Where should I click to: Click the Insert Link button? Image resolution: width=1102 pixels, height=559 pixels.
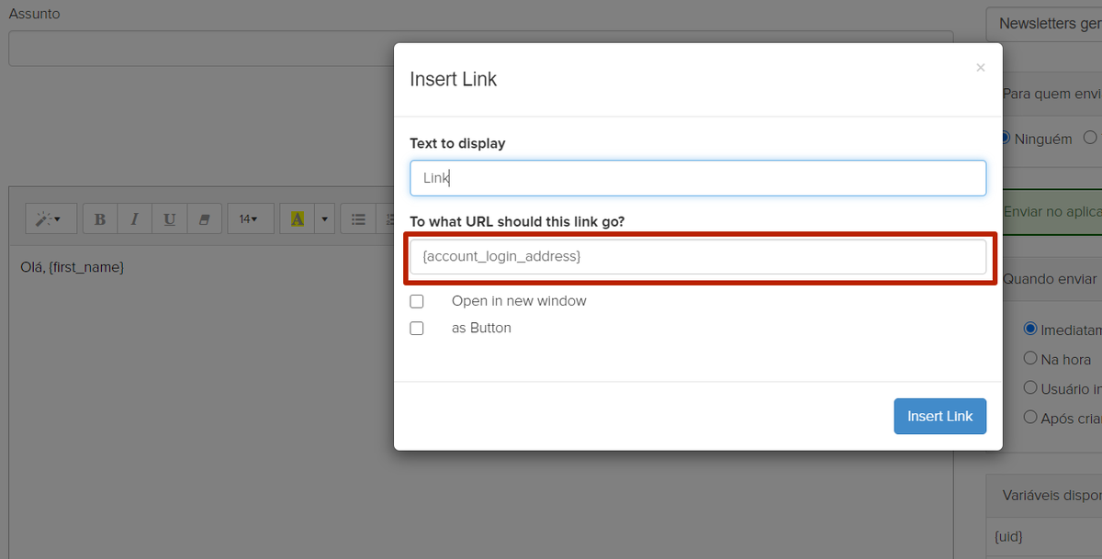[940, 416]
